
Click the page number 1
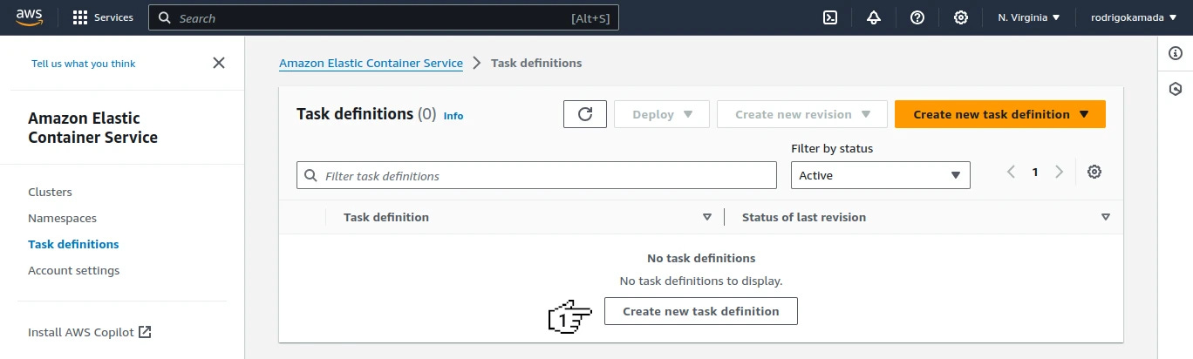point(1035,172)
